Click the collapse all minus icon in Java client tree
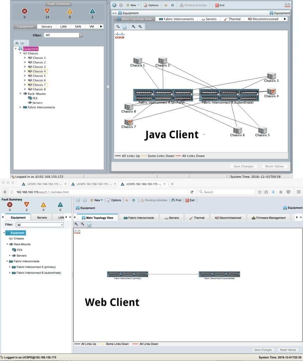Viewport: 303px width, 361px height. click(x=22, y=43)
